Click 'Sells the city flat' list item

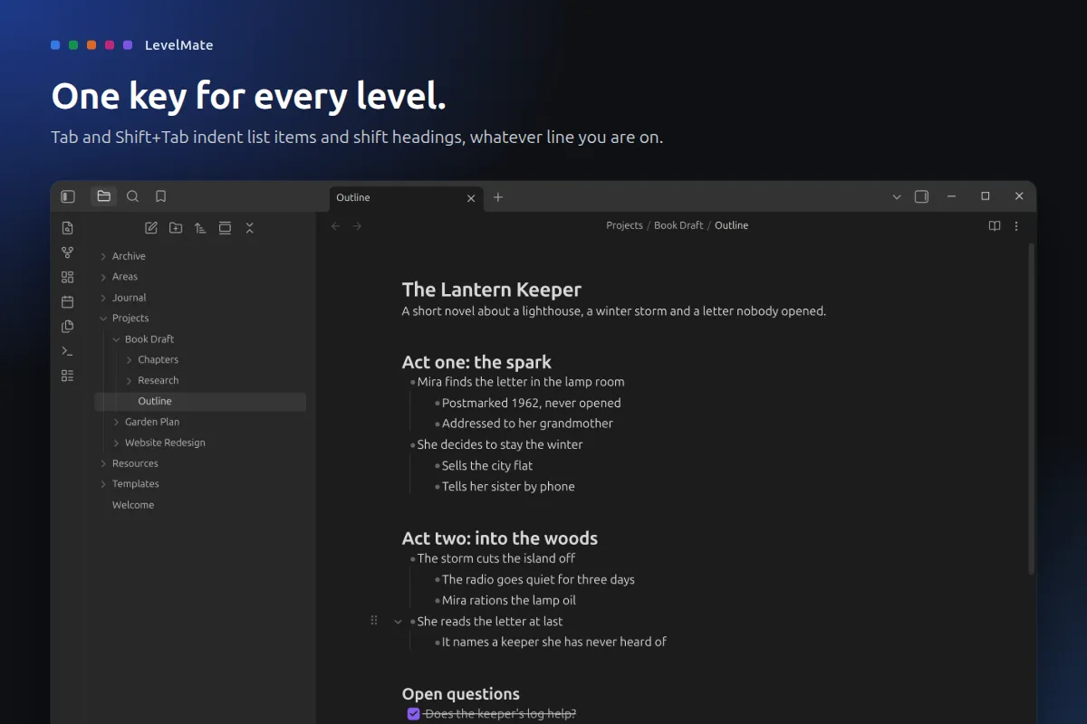[487, 465]
